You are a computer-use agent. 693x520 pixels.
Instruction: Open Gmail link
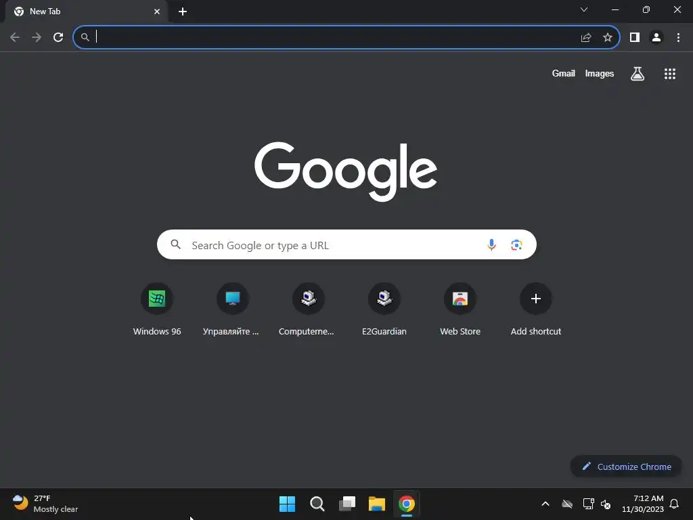tap(564, 74)
